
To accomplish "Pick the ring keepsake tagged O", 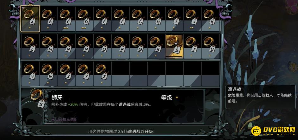I will coord(102,46).
